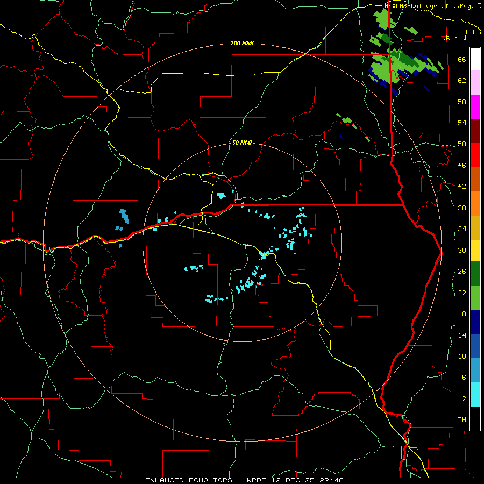Click the "34" legend value

tap(462, 229)
